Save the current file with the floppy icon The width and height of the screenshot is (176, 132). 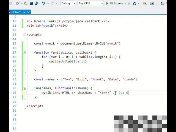pos(31,4)
